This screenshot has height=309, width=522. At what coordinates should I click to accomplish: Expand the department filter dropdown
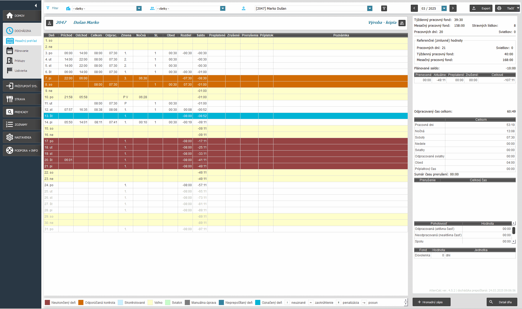point(139,8)
